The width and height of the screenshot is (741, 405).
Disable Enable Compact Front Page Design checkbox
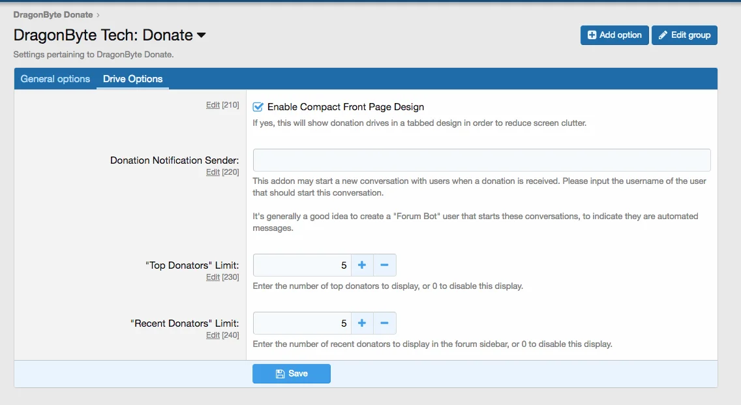258,107
